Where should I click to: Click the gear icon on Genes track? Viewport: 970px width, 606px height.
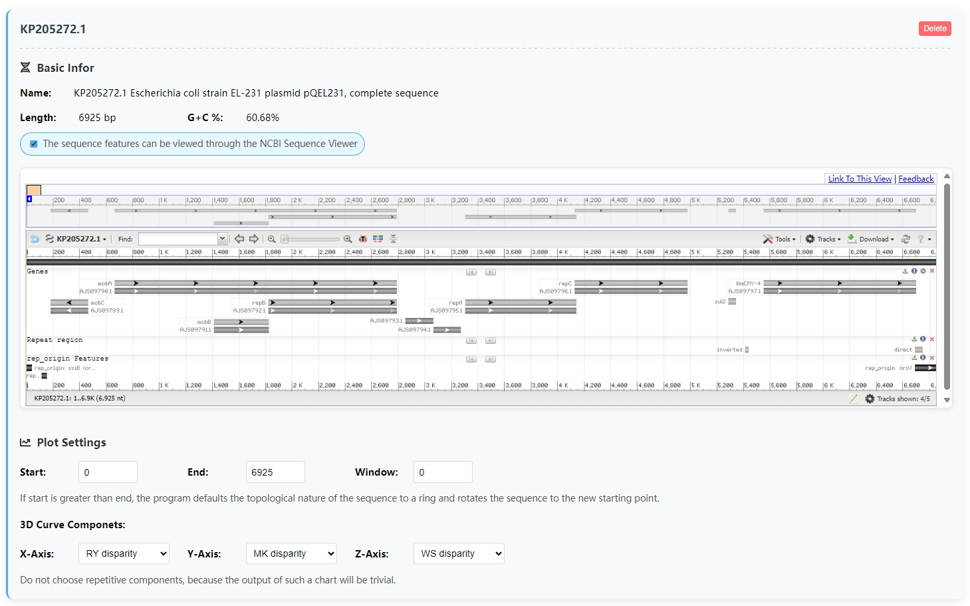click(923, 271)
